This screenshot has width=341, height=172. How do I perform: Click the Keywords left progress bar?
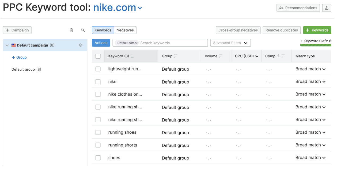click(x=315, y=45)
